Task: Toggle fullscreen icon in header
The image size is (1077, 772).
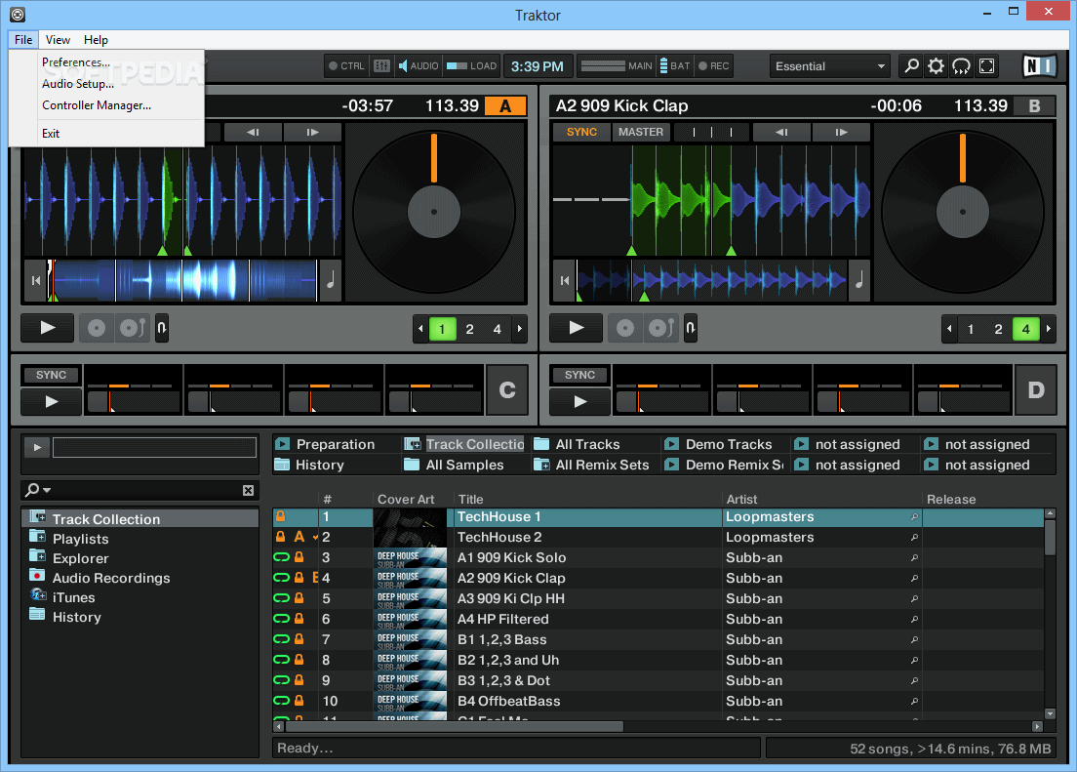Action: [987, 66]
